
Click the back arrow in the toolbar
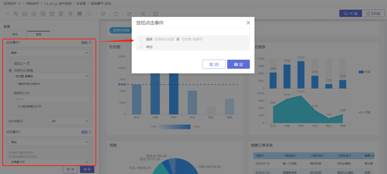click(8, 14)
